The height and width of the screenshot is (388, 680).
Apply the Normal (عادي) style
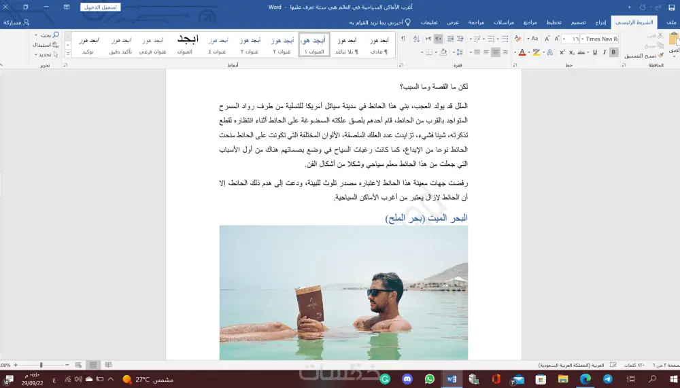click(x=379, y=45)
